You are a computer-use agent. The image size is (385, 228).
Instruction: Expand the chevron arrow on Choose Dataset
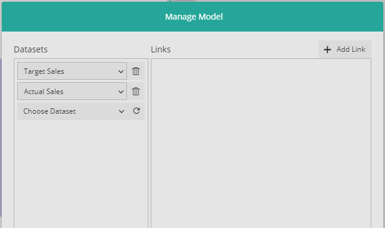pyautogui.click(x=122, y=111)
